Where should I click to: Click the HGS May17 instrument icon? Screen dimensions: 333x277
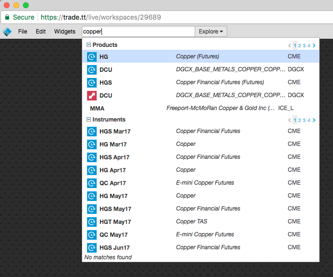pos(92,209)
